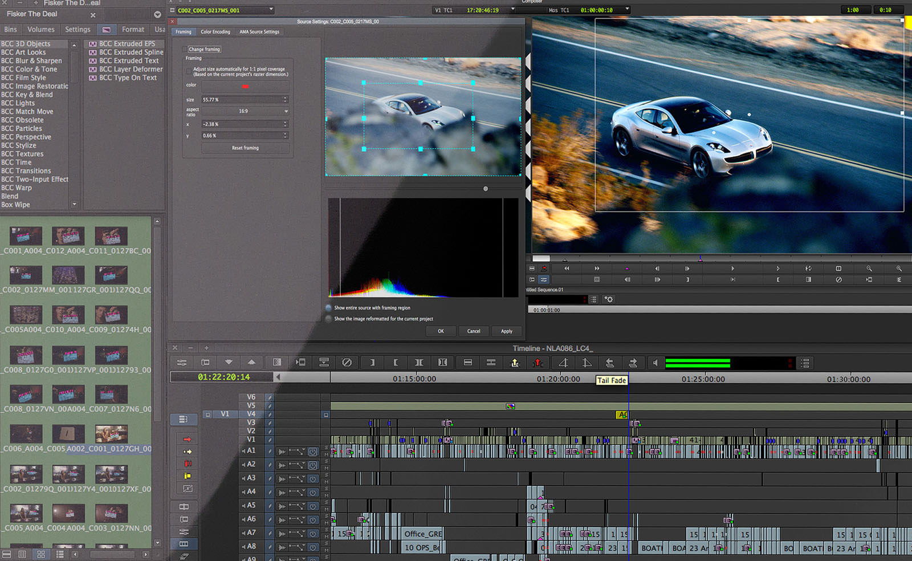Toggle the V6 record track selector
This screenshot has height=561, width=912.
click(251, 397)
